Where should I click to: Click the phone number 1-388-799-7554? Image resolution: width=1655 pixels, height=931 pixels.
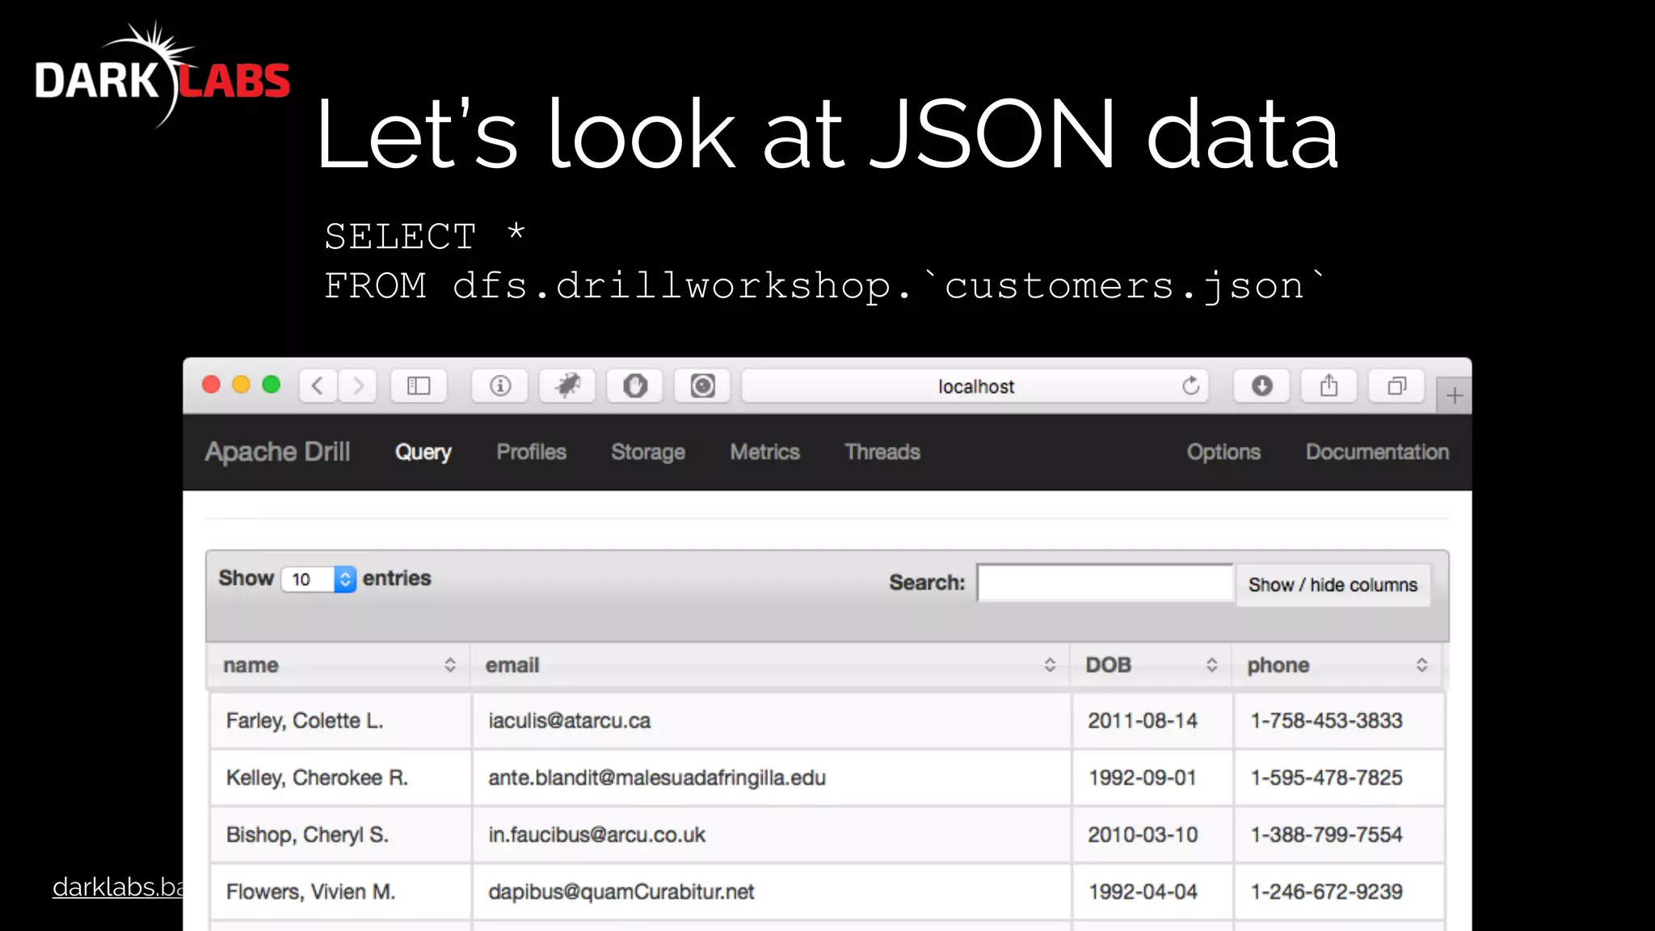pos(1326,834)
